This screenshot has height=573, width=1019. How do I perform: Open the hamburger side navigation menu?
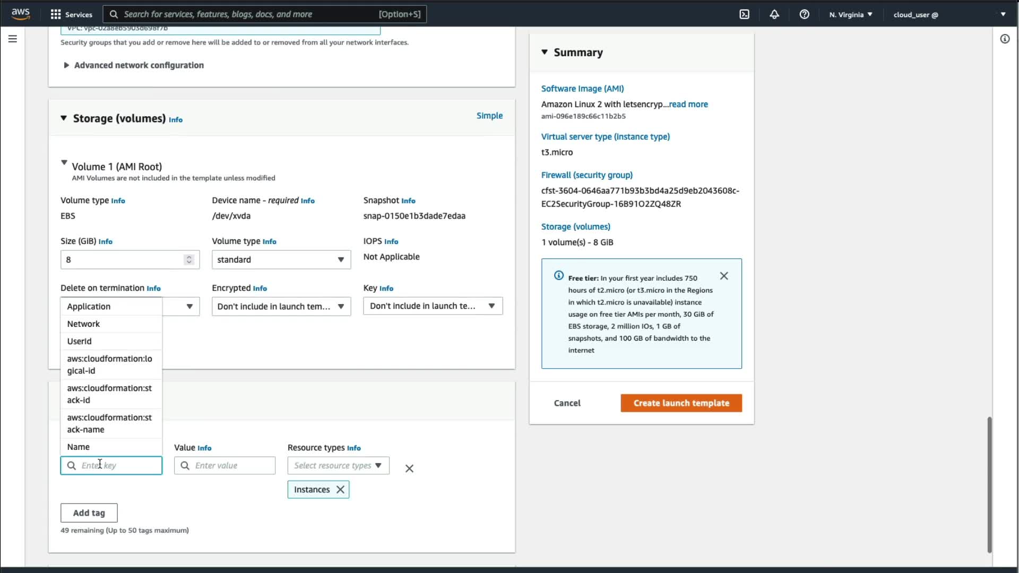[x=13, y=39]
